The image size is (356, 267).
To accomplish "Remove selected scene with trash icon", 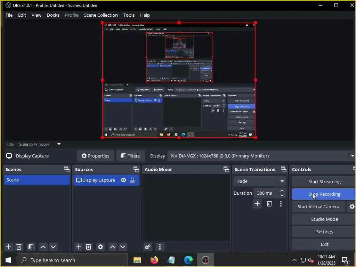I will 19,247.
